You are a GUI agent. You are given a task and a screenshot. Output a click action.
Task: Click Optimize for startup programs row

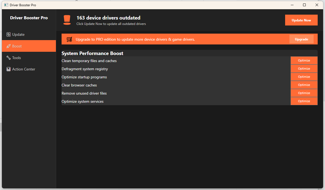pos(304,77)
